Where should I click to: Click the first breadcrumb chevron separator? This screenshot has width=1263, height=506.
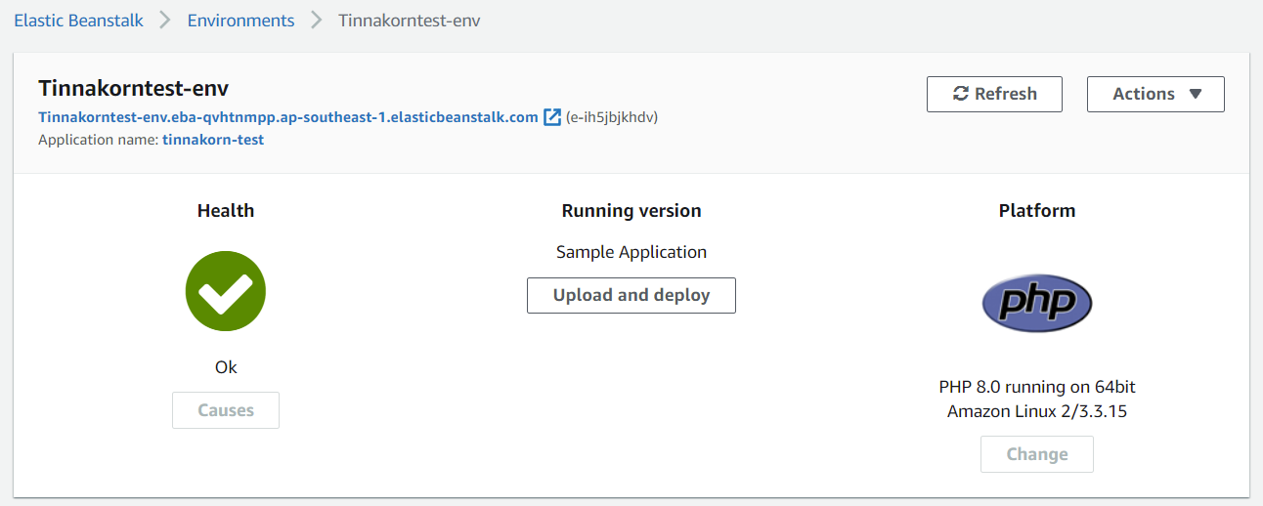[165, 21]
